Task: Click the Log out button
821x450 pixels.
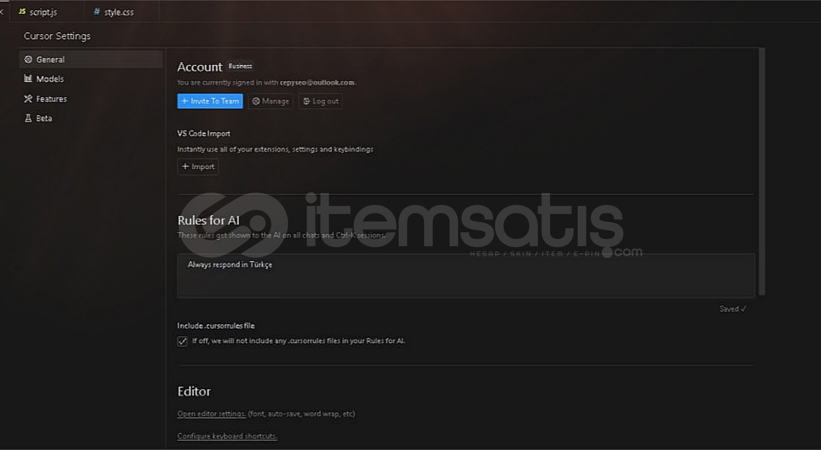Action: pos(320,101)
